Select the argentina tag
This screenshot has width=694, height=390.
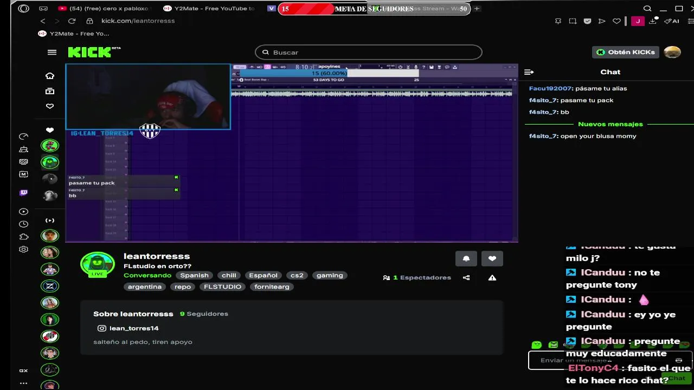(x=145, y=287)
